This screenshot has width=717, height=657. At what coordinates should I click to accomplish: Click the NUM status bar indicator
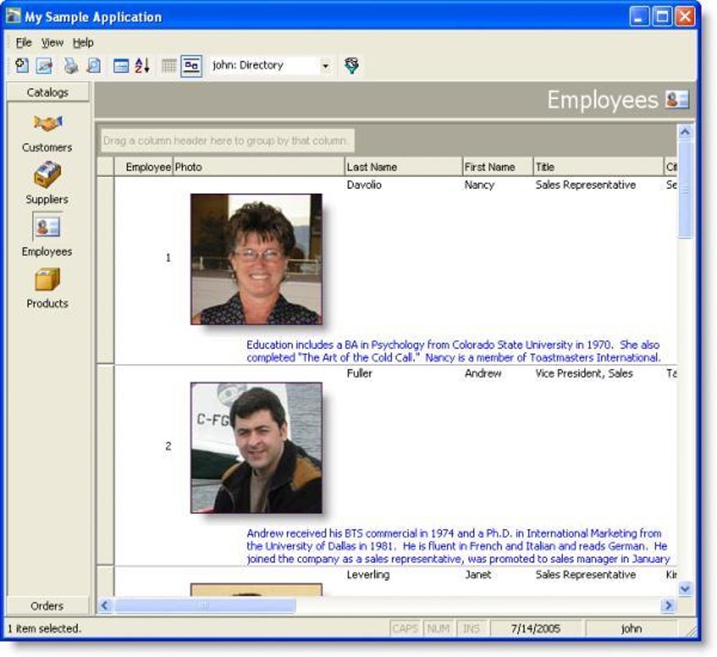point(438,629)
